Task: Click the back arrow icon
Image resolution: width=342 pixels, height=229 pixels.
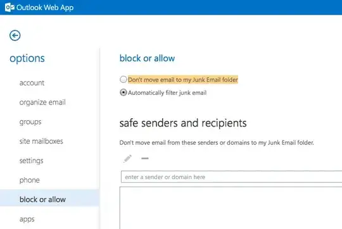Action: point(15,35)
